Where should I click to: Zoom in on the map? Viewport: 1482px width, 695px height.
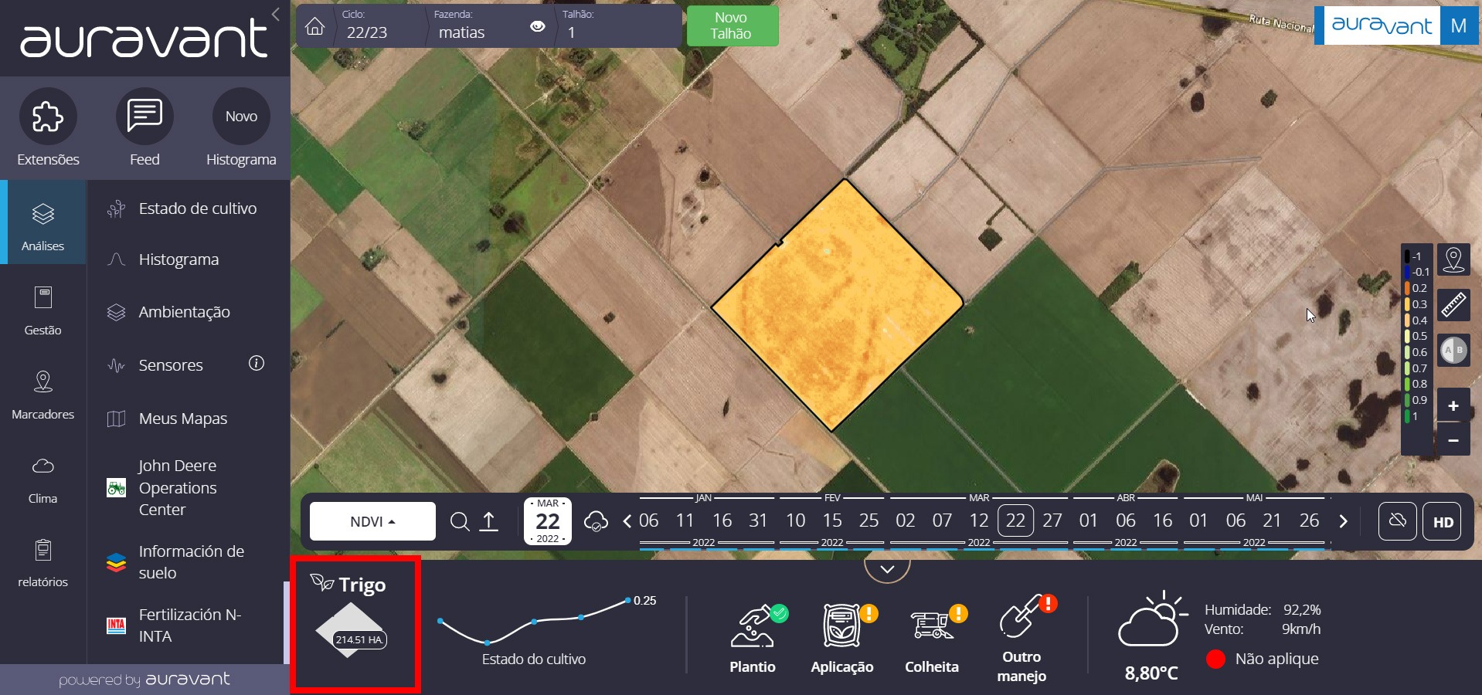(x=1453, y=405)
